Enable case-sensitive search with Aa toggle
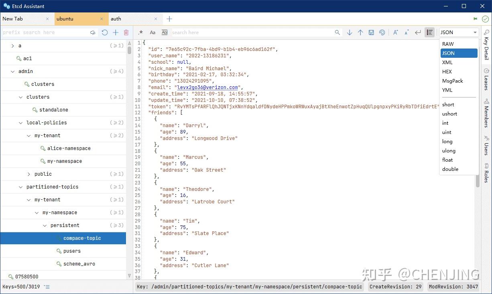Viewport: 492px width, 294px height. point(152,32)
